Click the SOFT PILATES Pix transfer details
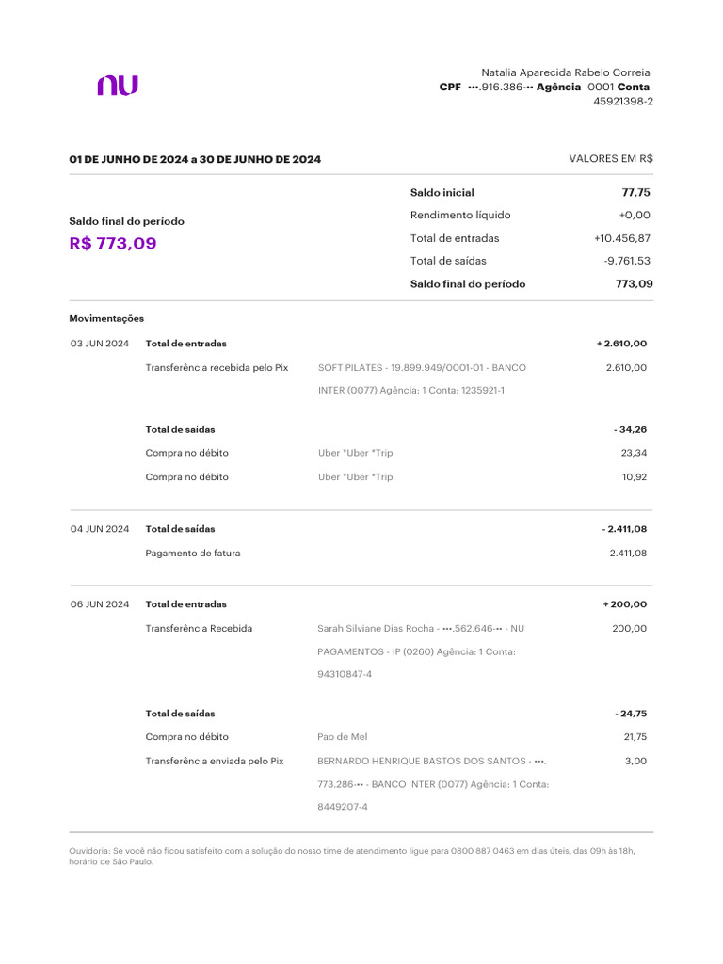The height and width of the screenshot is (964, 723). click(422, 368)
